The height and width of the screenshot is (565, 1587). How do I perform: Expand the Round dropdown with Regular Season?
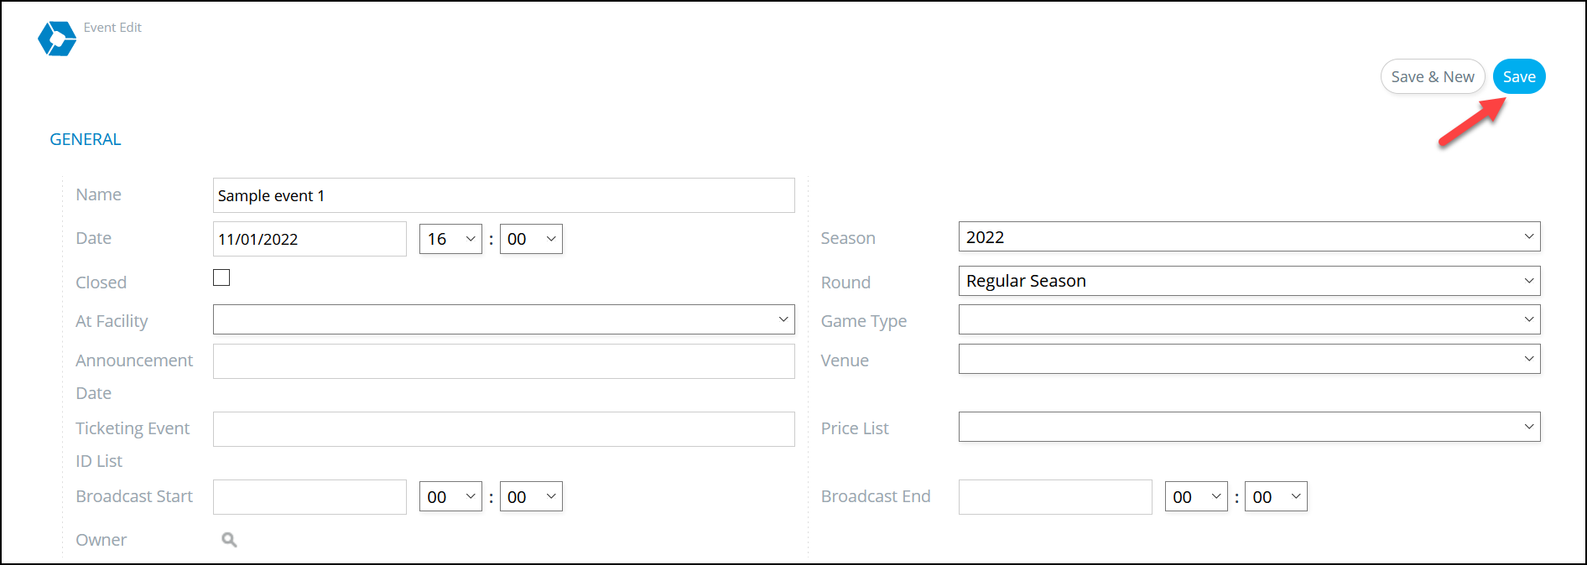coord(1249,281)
